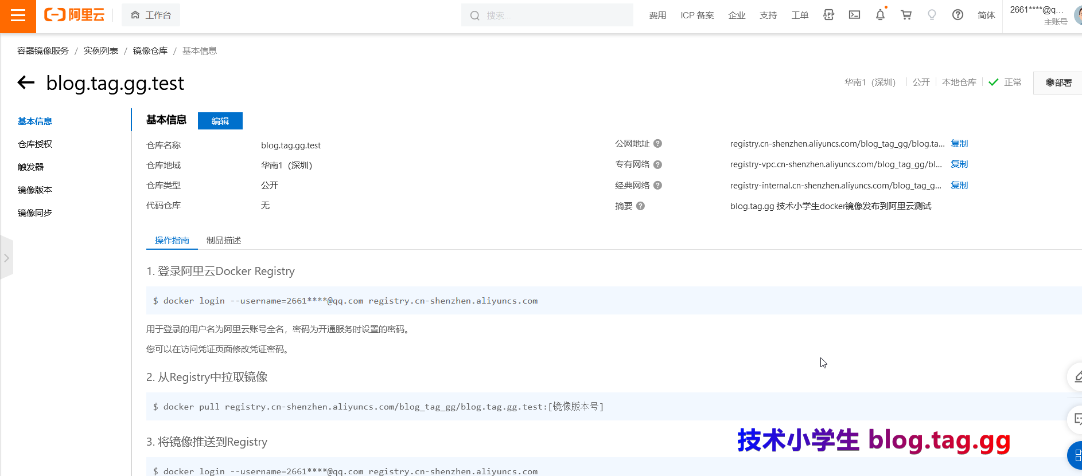Open the hamburger navigation menu
This screenshot has width=1082, height=476.
[18, 15]
